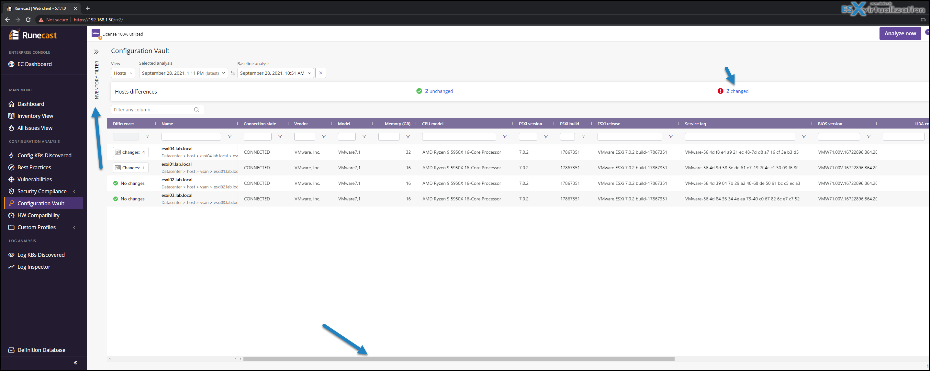Click the Config KBs Discovered bolt icon
Screen dimensions: 930x371
pos(11,155)
